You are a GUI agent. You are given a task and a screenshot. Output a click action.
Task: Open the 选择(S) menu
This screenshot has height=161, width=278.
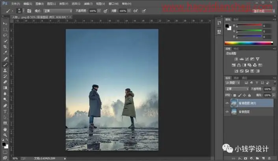tap(76, 4)
